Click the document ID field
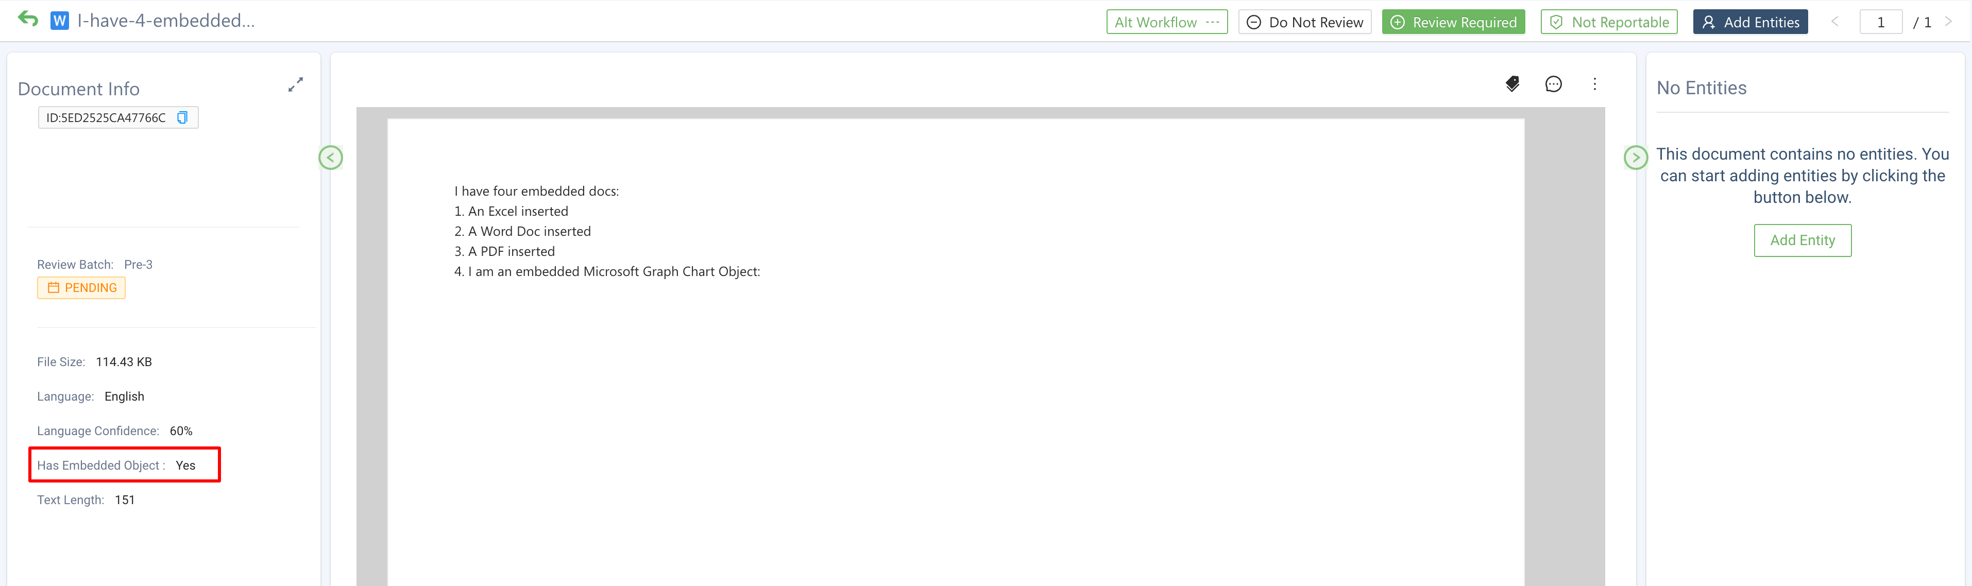This screenshot has height=586, width=1972. pyautogui.click(x=106, y=118)
